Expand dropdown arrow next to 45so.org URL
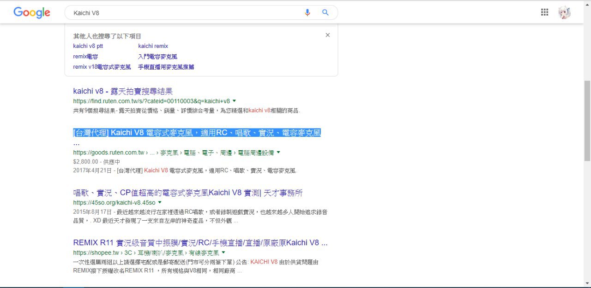Image resolution: width=591 pixels, height=288 pixels. (160, 202)
